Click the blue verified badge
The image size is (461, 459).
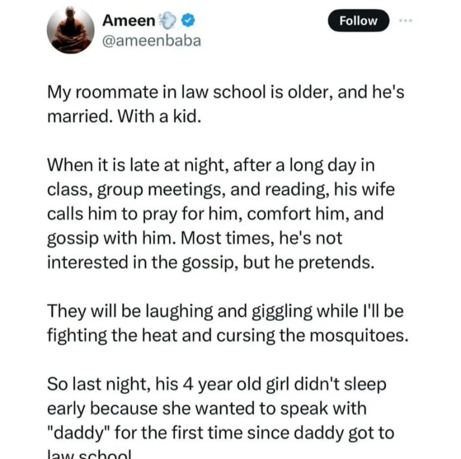[187, 20]
